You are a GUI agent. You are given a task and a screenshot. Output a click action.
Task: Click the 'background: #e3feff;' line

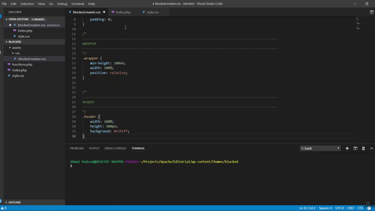tap(110, 131)
